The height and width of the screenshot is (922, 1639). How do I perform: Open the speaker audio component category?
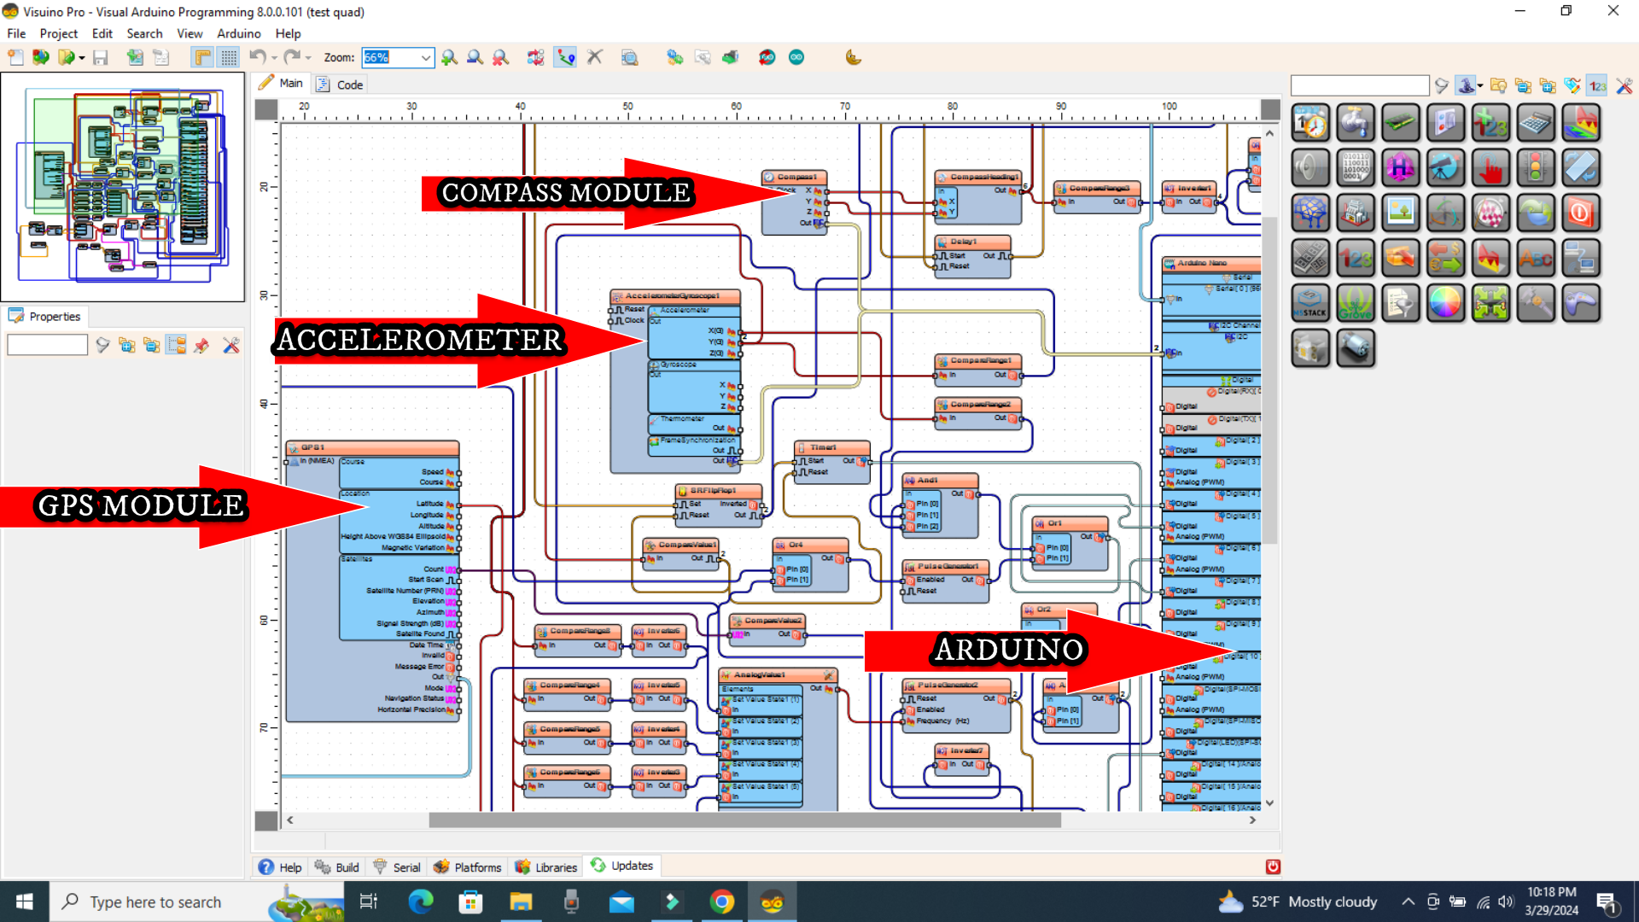point(1310,168)
